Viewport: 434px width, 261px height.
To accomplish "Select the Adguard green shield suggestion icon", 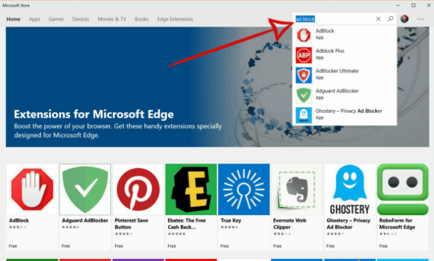I will click(x=303, y=95).
